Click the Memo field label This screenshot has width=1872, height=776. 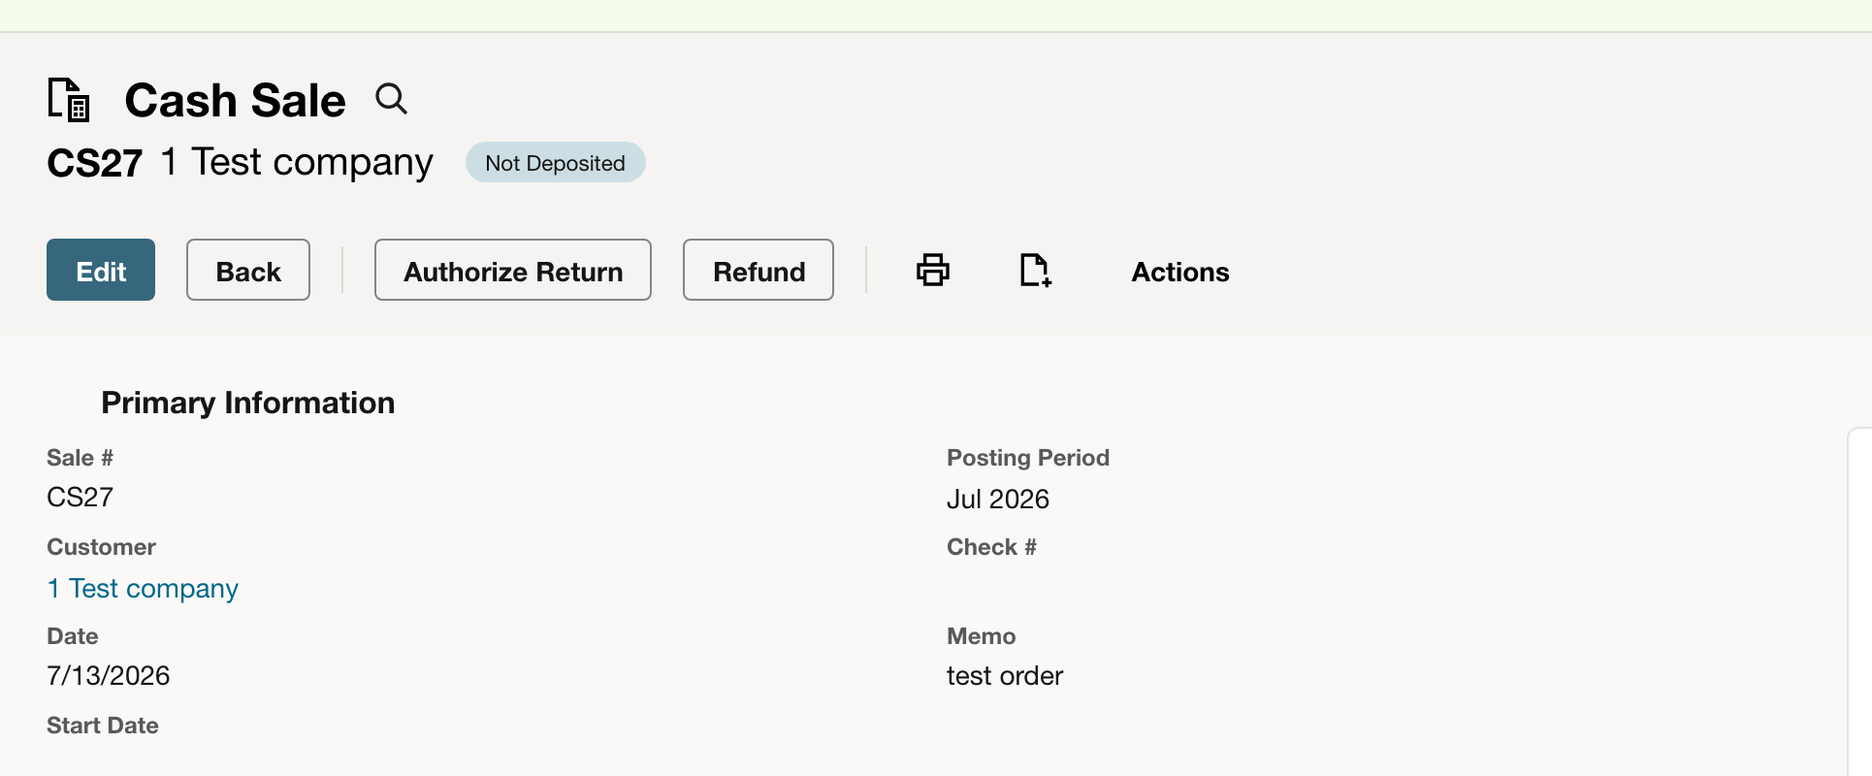click(x=982, y=636)
